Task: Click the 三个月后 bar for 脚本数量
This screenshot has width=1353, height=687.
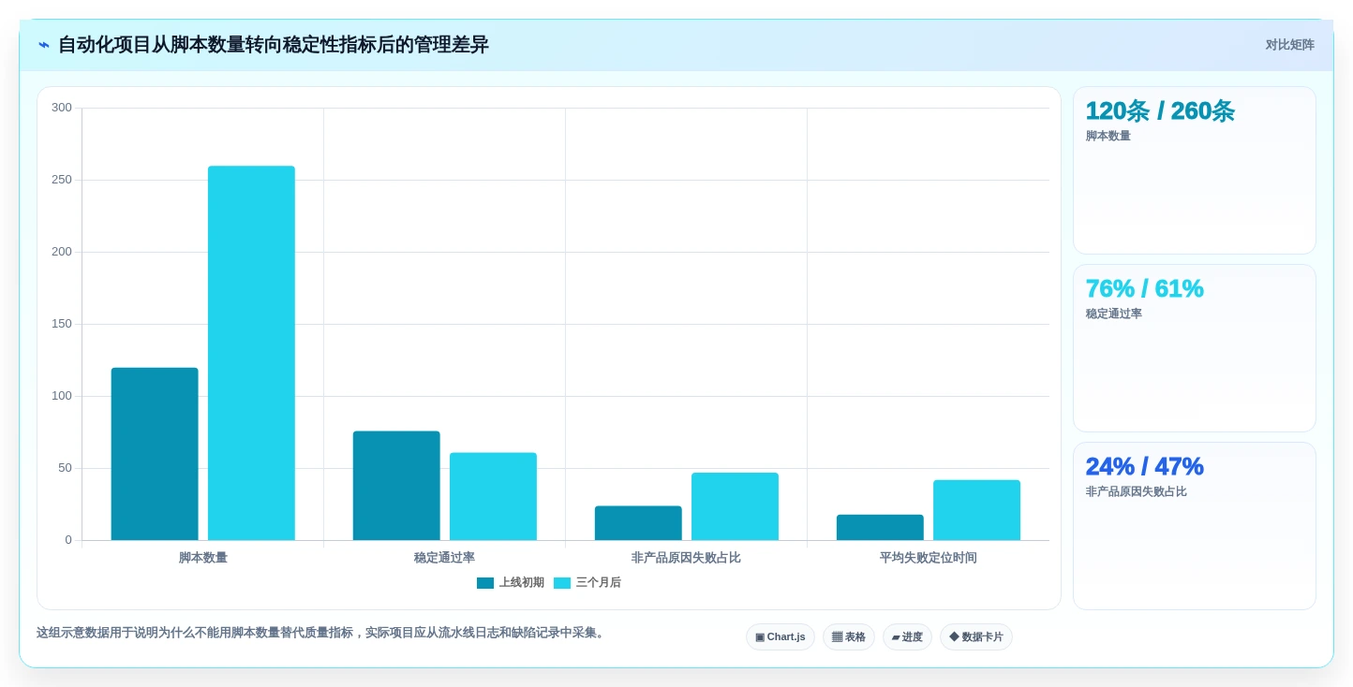Action: click(251, 353)
